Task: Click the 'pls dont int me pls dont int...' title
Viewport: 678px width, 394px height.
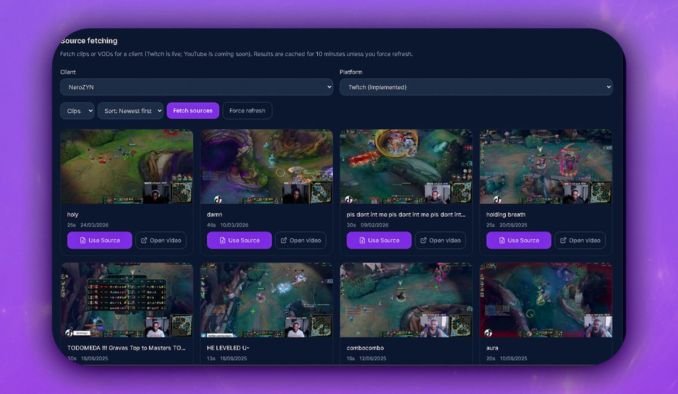Action: click(406, 214)
